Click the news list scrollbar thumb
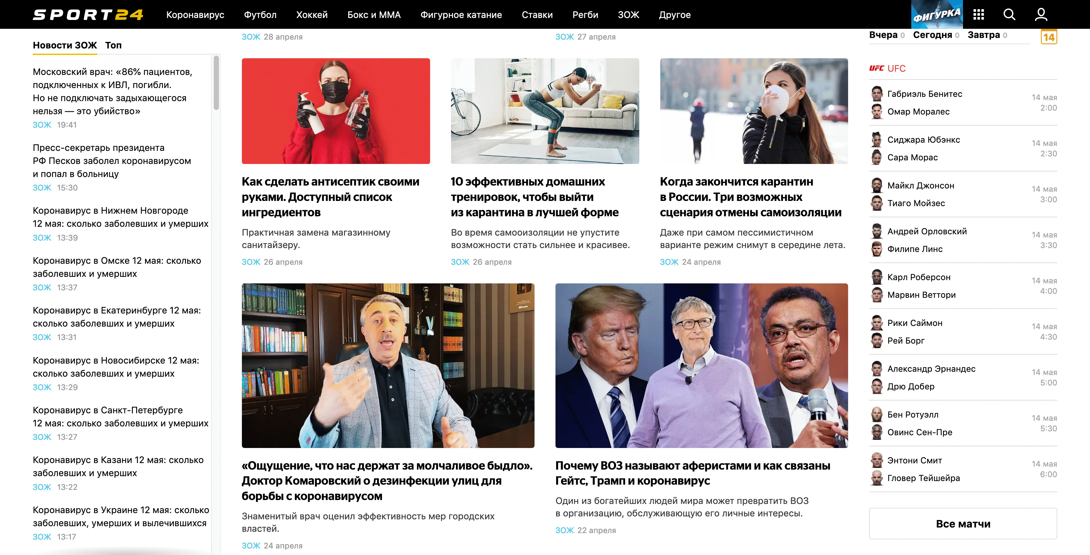 pos(216,82)
